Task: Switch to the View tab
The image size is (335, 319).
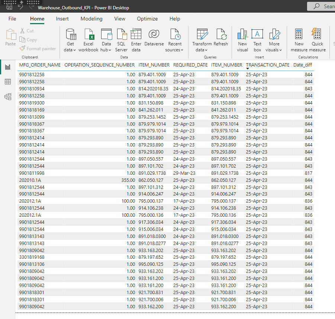Action: click(120, 19)
